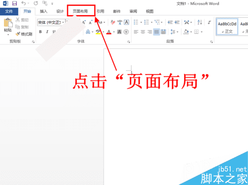Open the 页面布局 (Page Layout) tab
This screenshot has height=185, width=248.
(80, 11)
